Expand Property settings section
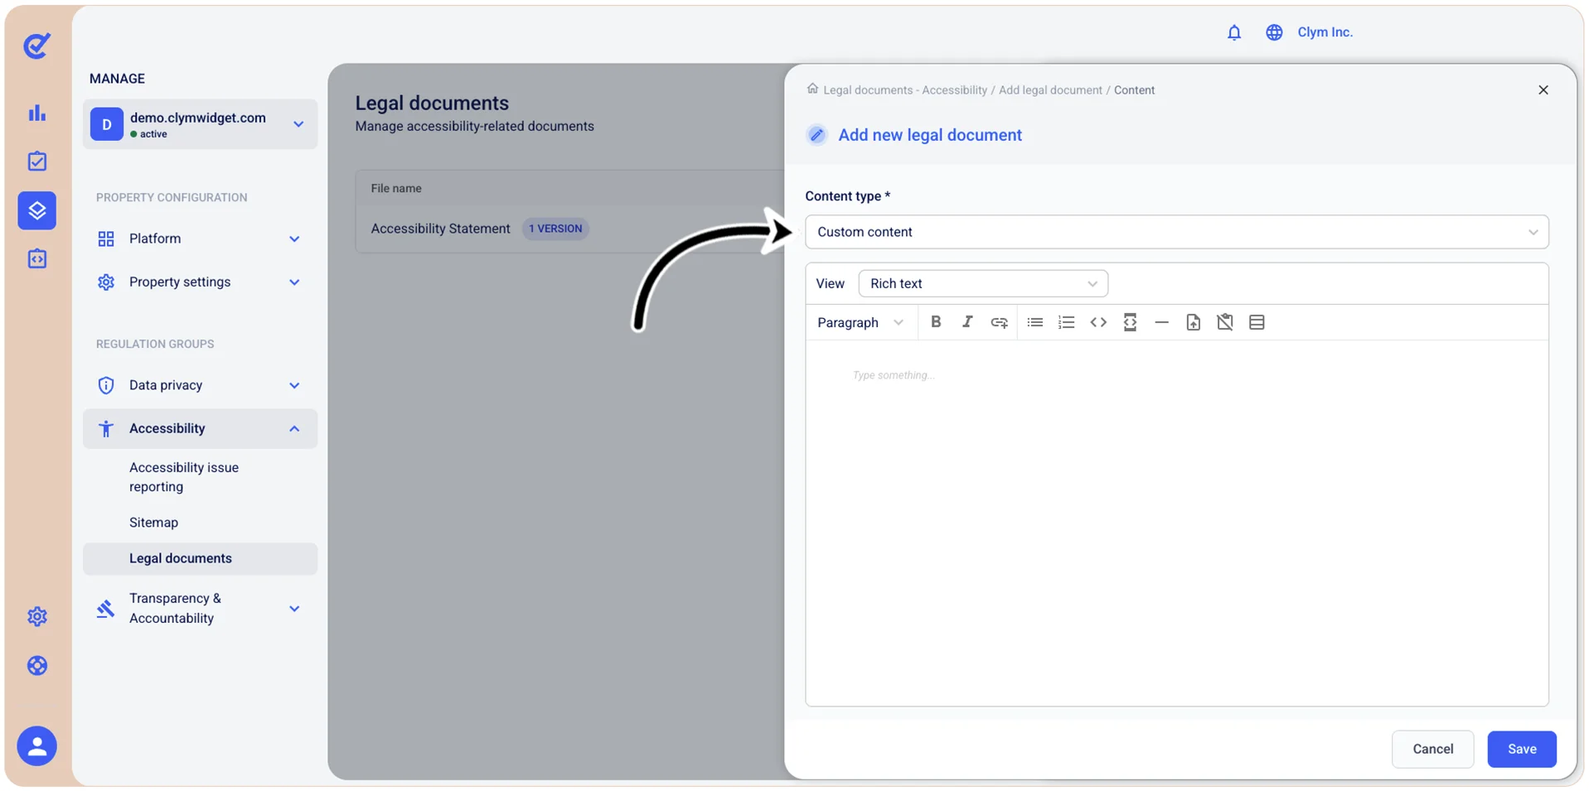This screenshot has height=791, width=1589. click(200, 282)
